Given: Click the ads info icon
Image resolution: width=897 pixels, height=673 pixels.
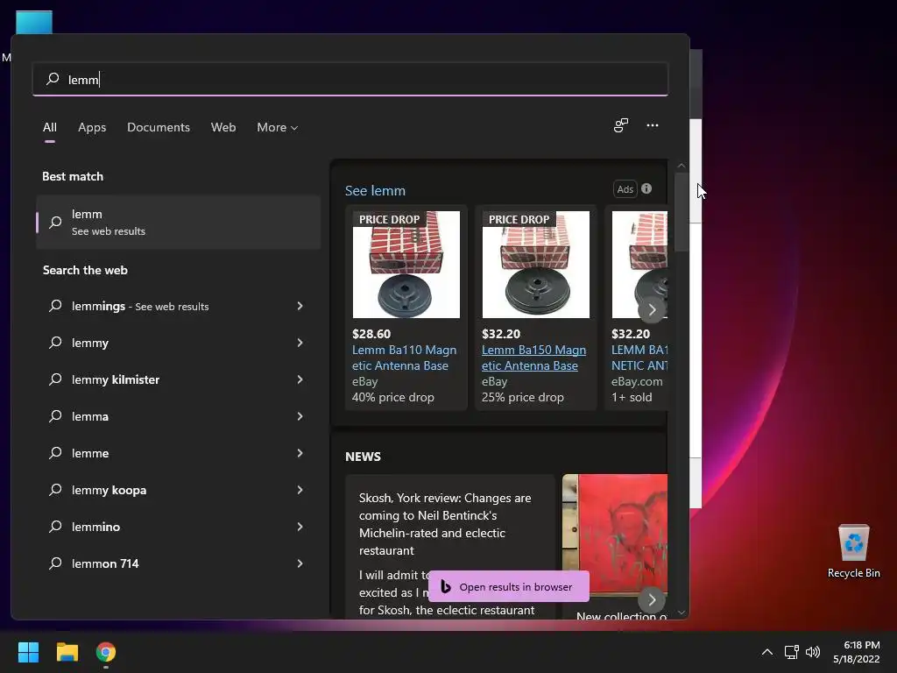Looking at the screenshot, I should point(646,188).
